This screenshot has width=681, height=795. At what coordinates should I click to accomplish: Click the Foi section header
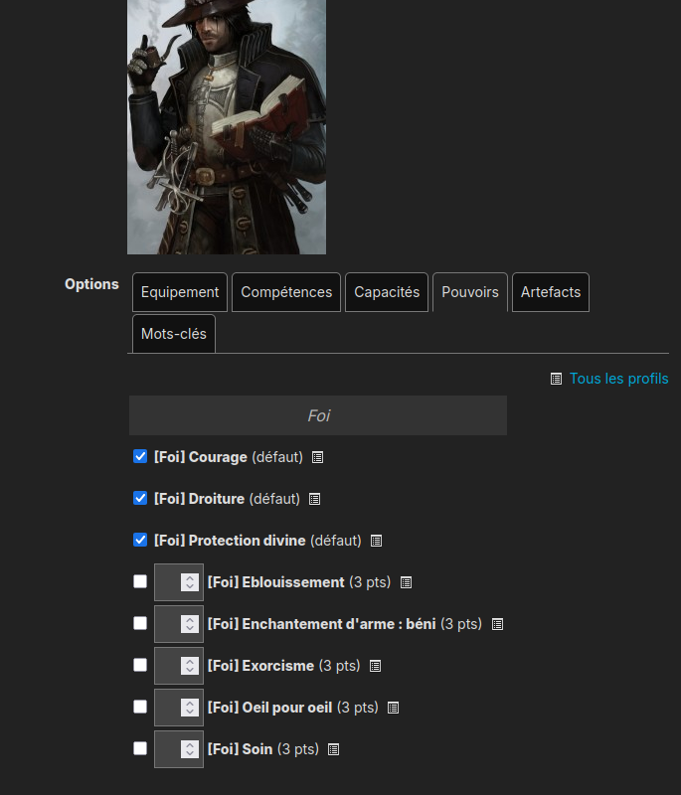point(318,415)
